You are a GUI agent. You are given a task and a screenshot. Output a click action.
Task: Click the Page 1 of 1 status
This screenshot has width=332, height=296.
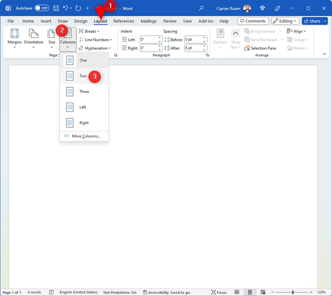coord(12,292)
